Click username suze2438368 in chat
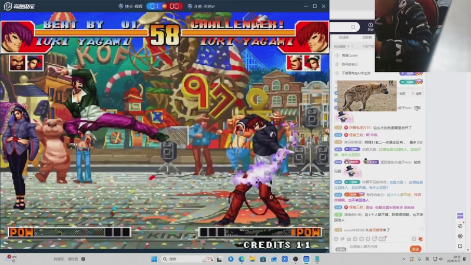 point(354,230)
